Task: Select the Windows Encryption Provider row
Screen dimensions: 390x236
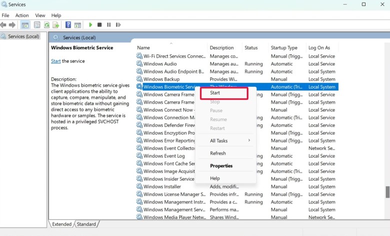Action: click(237, 133)
